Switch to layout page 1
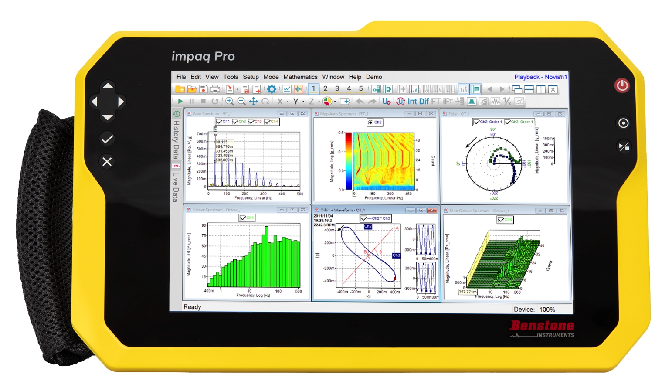 click(313, 89)
